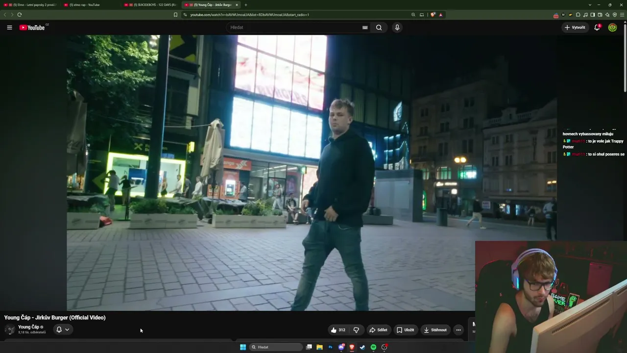Open more actions three-dot menu
The height and width of the screenshot is (353, 627).
[458, 330]
